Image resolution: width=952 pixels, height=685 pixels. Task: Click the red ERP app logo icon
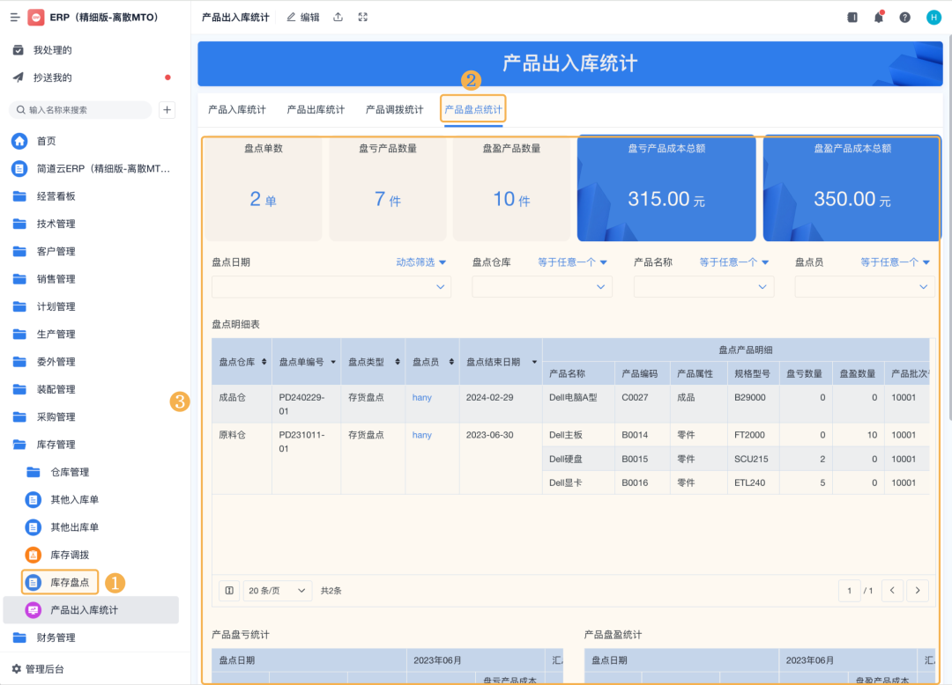(x=36, y=18)
